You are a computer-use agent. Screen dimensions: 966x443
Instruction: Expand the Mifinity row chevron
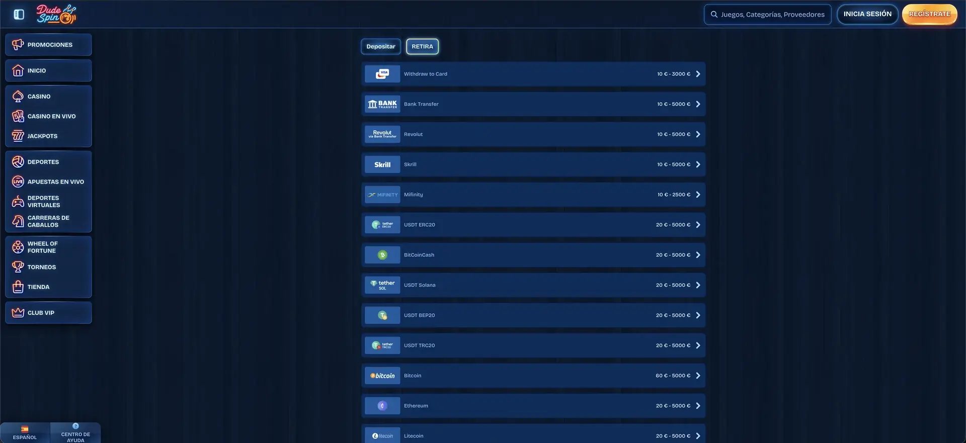tap(698, 195)
